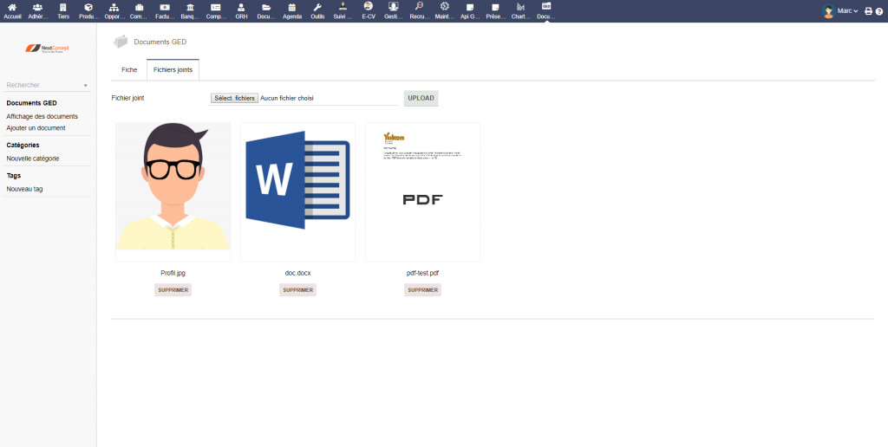Open Nouveau tag link
The image size is (888, 447).
(x=24, y=189)
